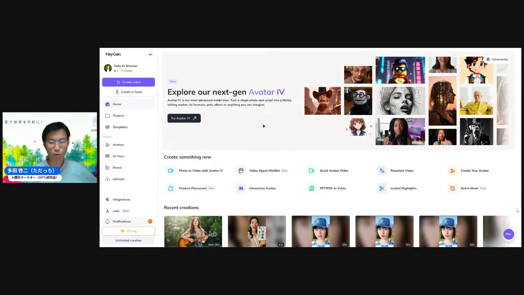
Task: Click the Lego superhero avatar image
Action: [400, 70]
